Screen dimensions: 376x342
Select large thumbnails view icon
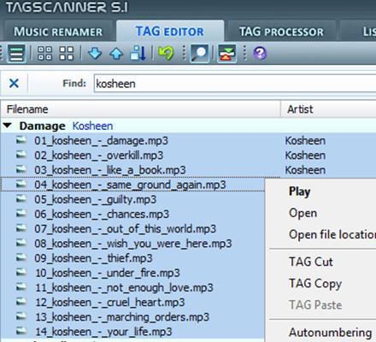(67, 53)
